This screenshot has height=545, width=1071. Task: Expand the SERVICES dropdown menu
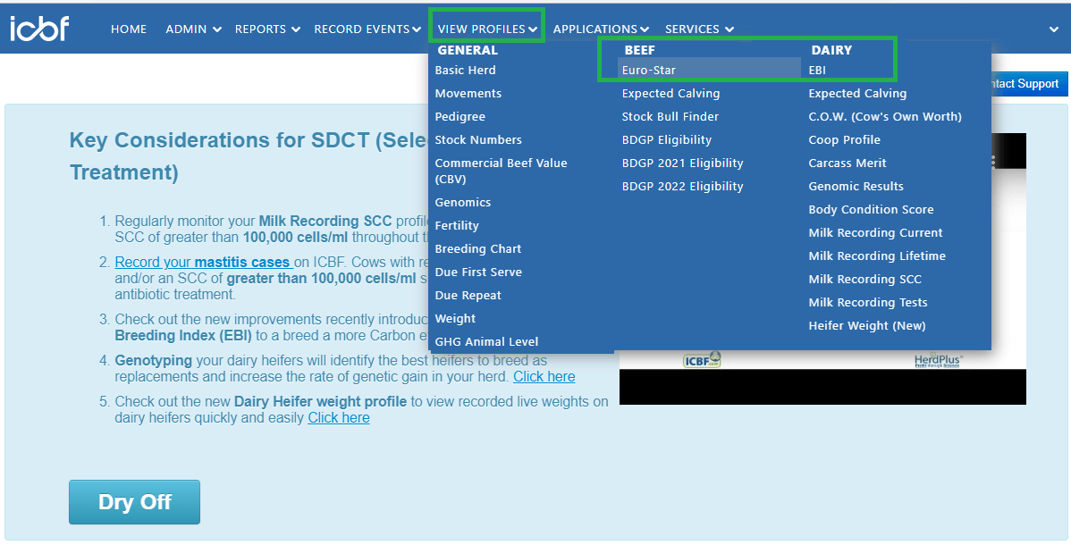[x=699, y=29]
